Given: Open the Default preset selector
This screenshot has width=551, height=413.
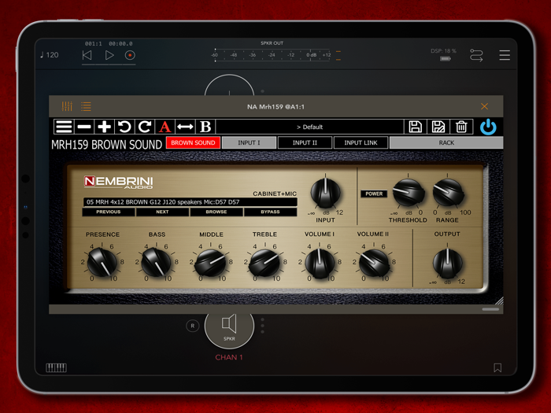Looking at the screenshot, I should (x=309, y=127).
